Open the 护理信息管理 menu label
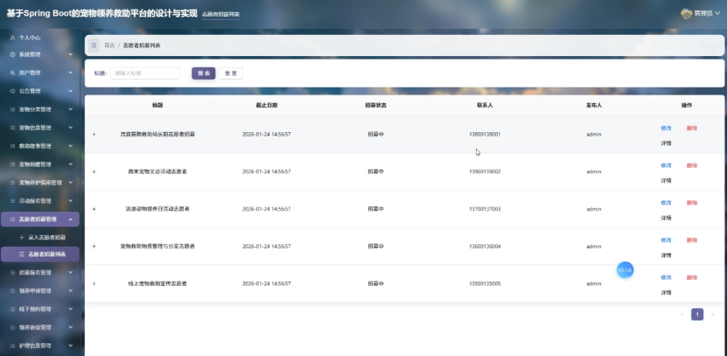 coord(35,346)
